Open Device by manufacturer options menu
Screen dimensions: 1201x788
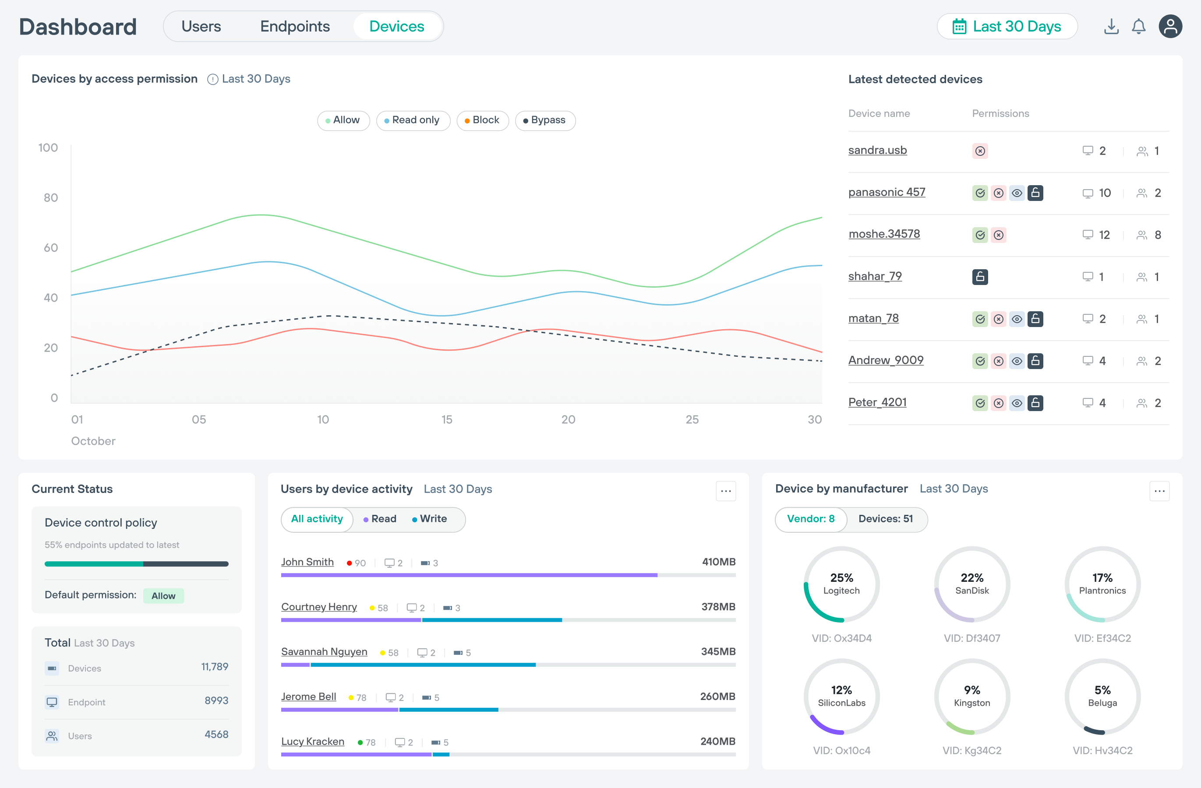[1159, 491]
